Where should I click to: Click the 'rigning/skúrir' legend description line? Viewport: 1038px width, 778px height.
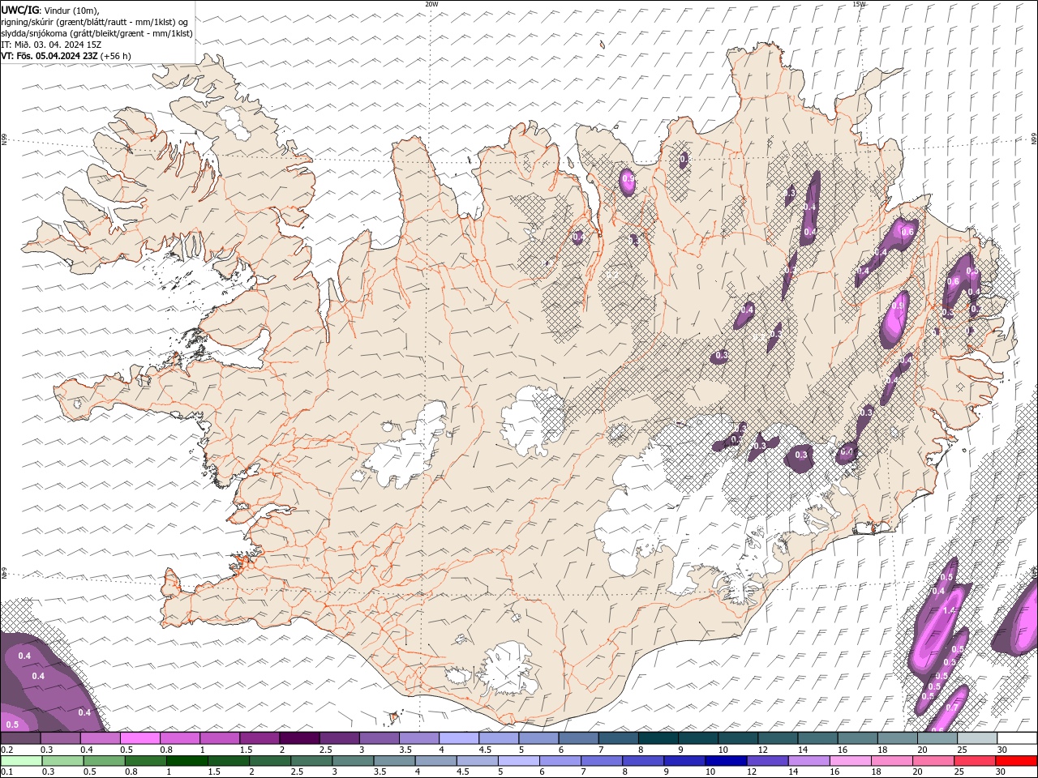point(95,22)
